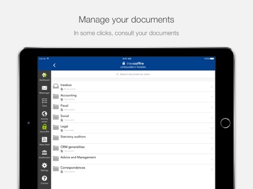The width and height of the screenshot is (253, 189).
Task: Click the Legal folder icon
Action: [56, 128]
